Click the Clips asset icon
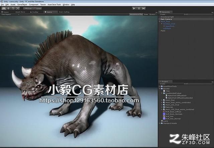This screenshot has height=148, width=214. click(x=164, y=91)
